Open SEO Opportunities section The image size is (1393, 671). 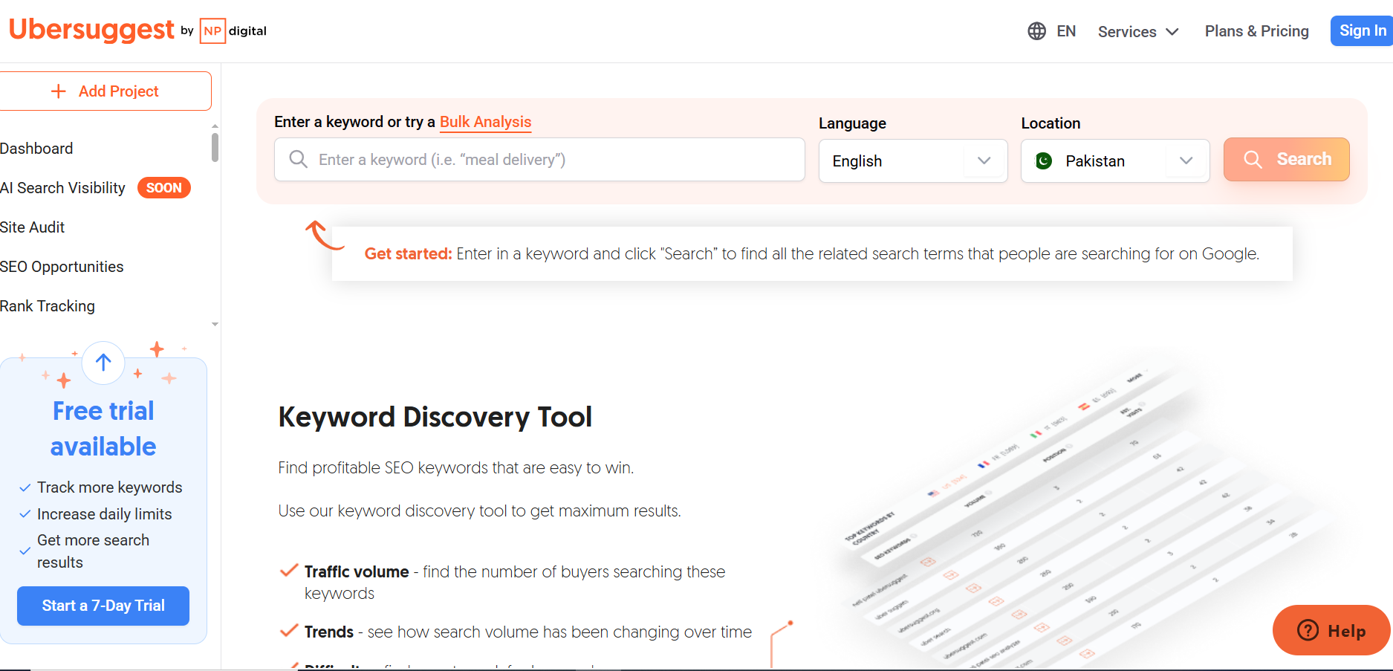(x=62, y=267)
